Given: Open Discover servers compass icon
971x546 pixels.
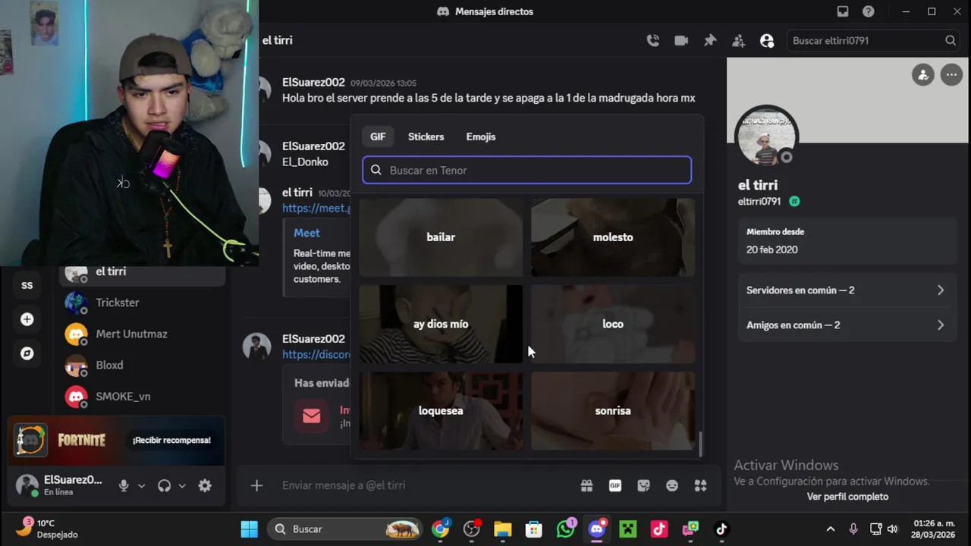Looking at the screenshot, I should tap(27, 353).
